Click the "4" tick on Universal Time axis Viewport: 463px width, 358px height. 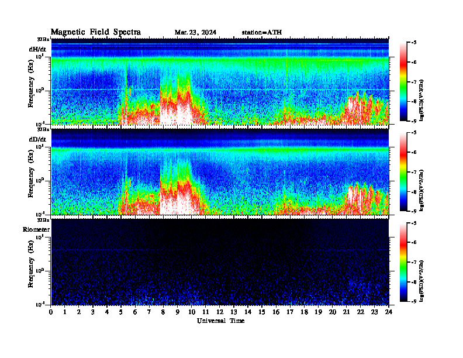(x=107, y=312)
